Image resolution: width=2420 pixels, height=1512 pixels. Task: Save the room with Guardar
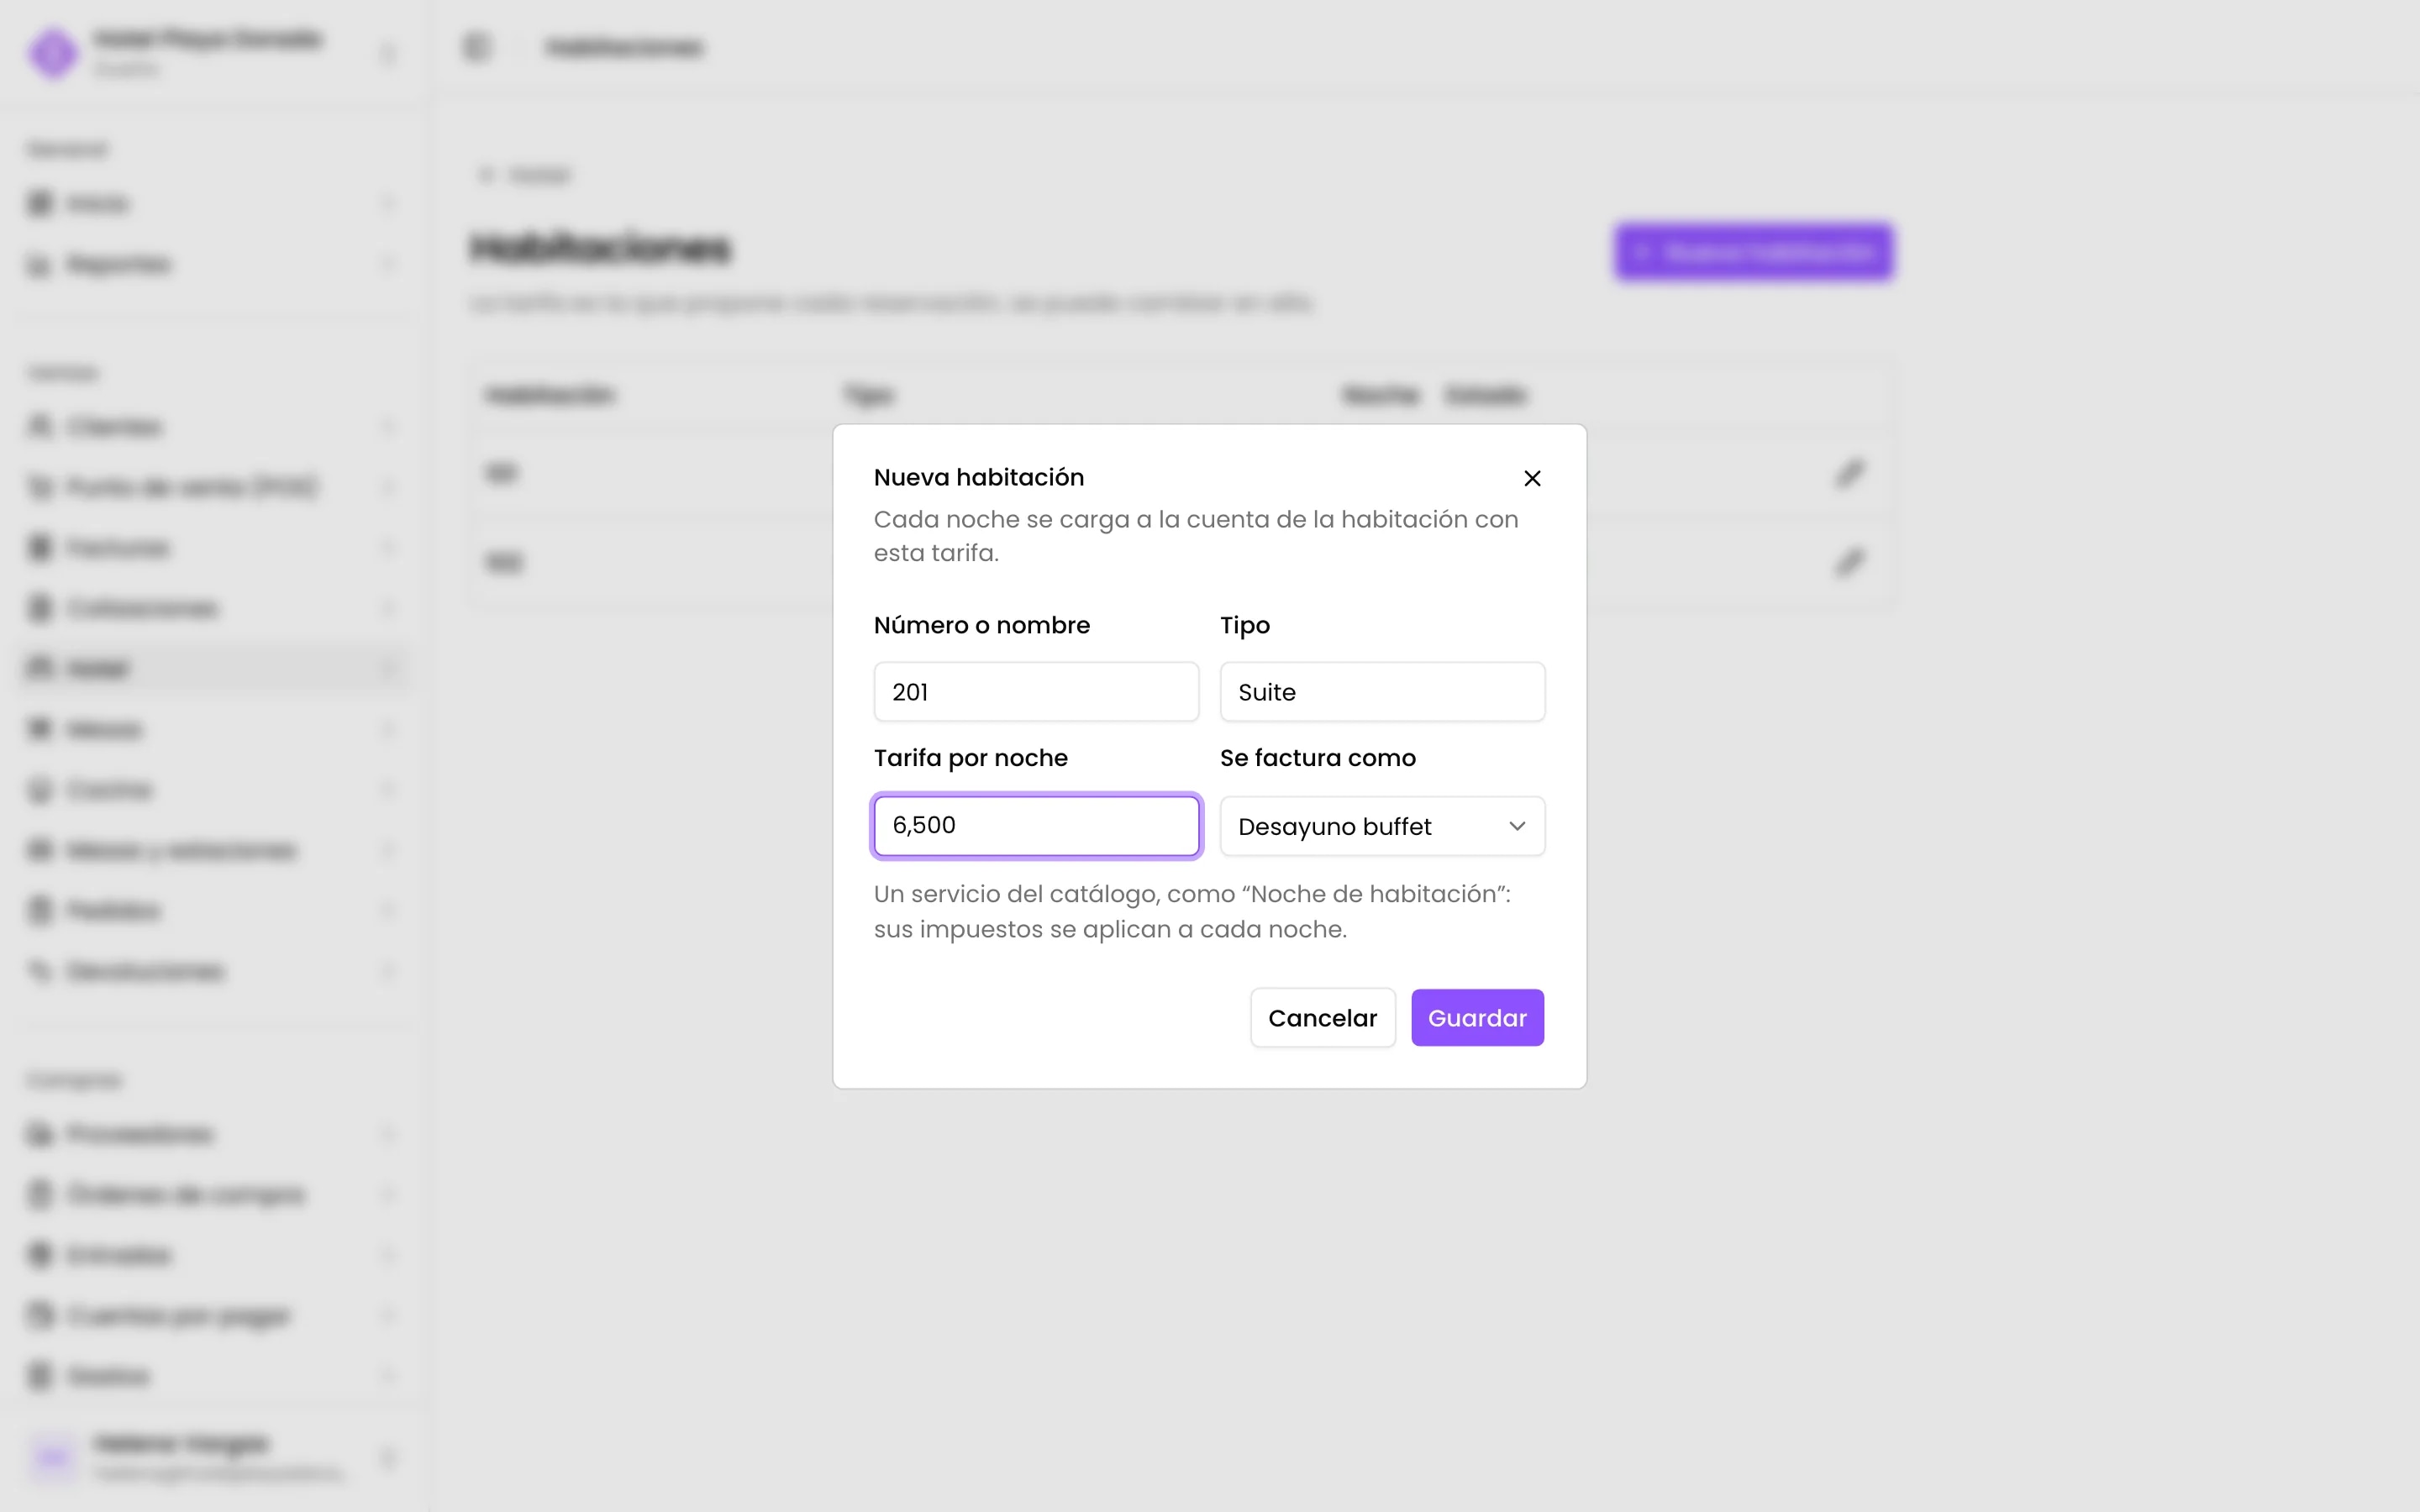[1477, 1018]
